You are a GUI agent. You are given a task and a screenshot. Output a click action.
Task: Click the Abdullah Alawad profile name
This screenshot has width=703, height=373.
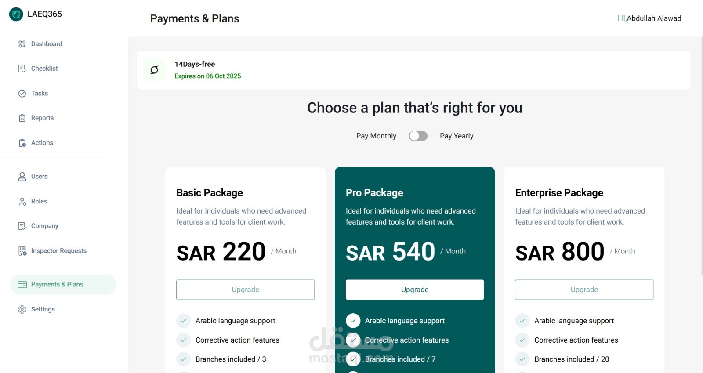coord(653,18)
